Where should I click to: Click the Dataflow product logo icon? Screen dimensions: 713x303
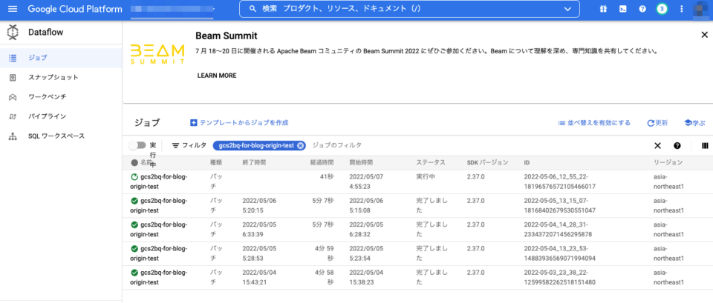click(13, 32)
